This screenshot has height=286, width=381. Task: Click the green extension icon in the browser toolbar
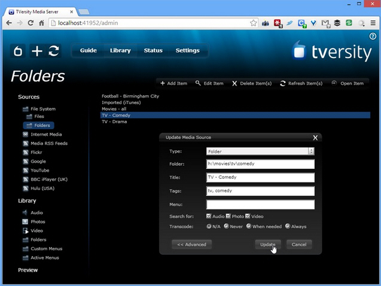coord(349,23)
